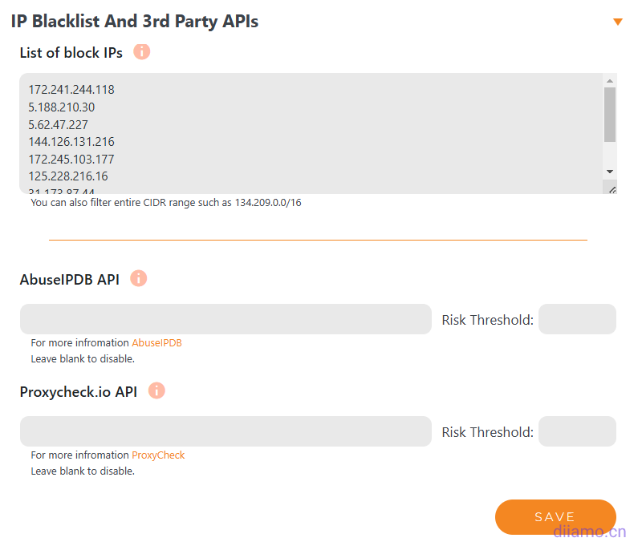Click the IP Blacklist And 3rd Party APIs heading

coord(135,22)
